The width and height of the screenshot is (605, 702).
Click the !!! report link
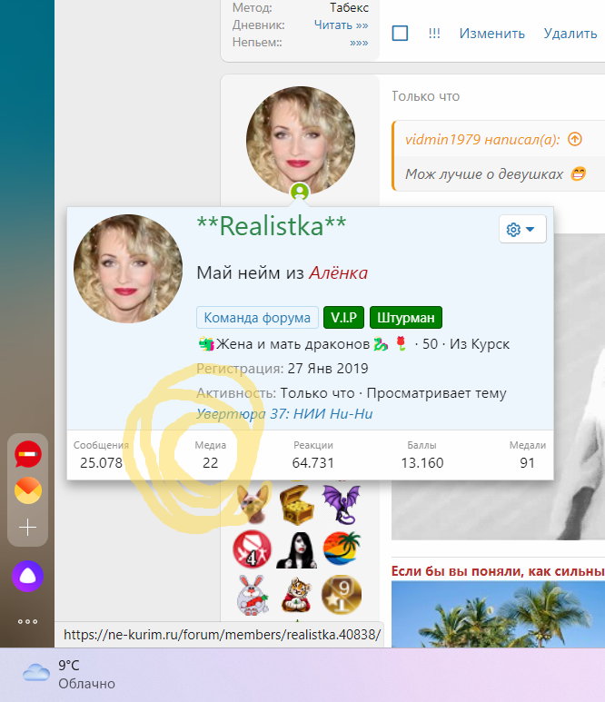[434, 34]
